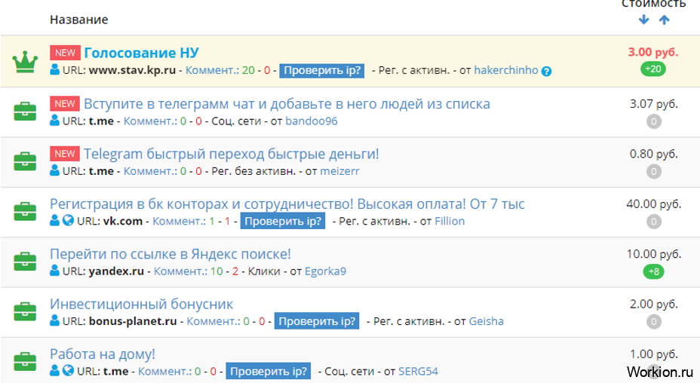Click URL text yandex.ru
Image resolution: width=700 pixels, height=383 pixels.
(x=116, y=271)
